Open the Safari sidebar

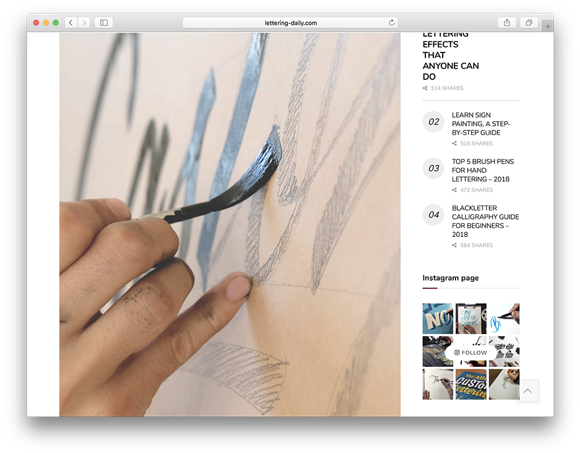[x=103, y=22]
